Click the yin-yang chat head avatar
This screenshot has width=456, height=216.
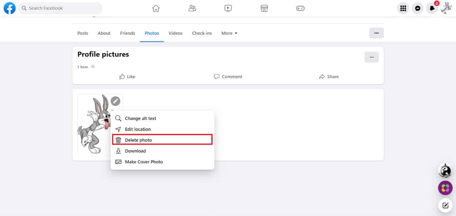[445, 171]
